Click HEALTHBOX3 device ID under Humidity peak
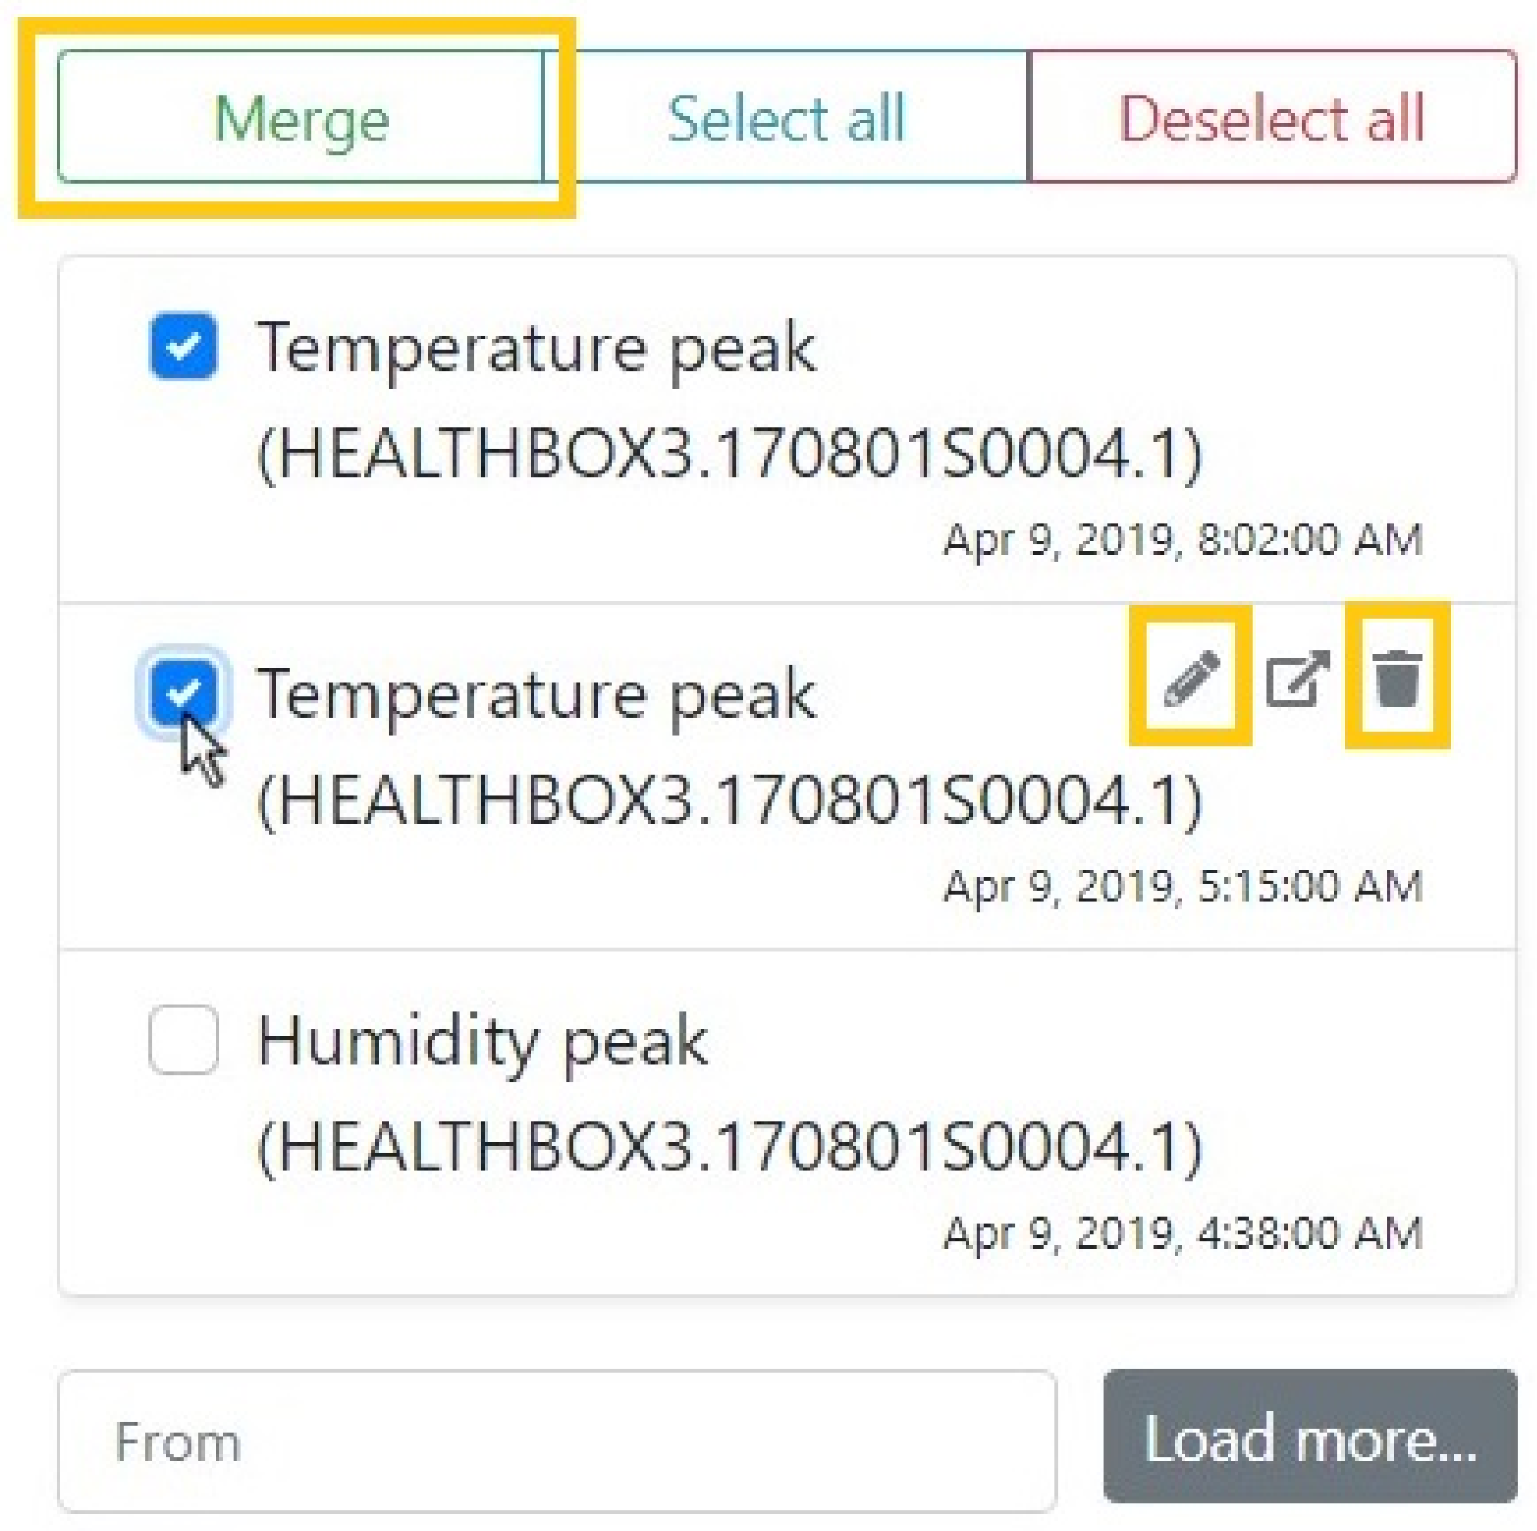This screenshot has width=1537, height=1531. (x=729, y=1145)
